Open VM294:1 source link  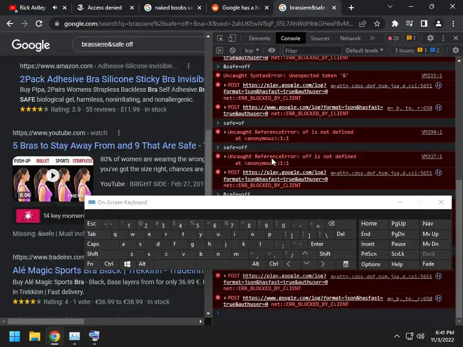432,132
